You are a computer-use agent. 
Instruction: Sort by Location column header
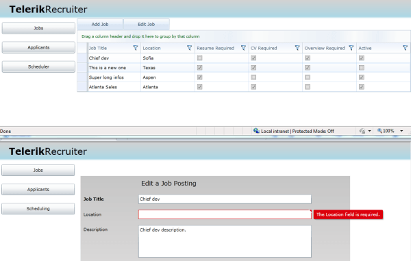(x=151, y=48)
